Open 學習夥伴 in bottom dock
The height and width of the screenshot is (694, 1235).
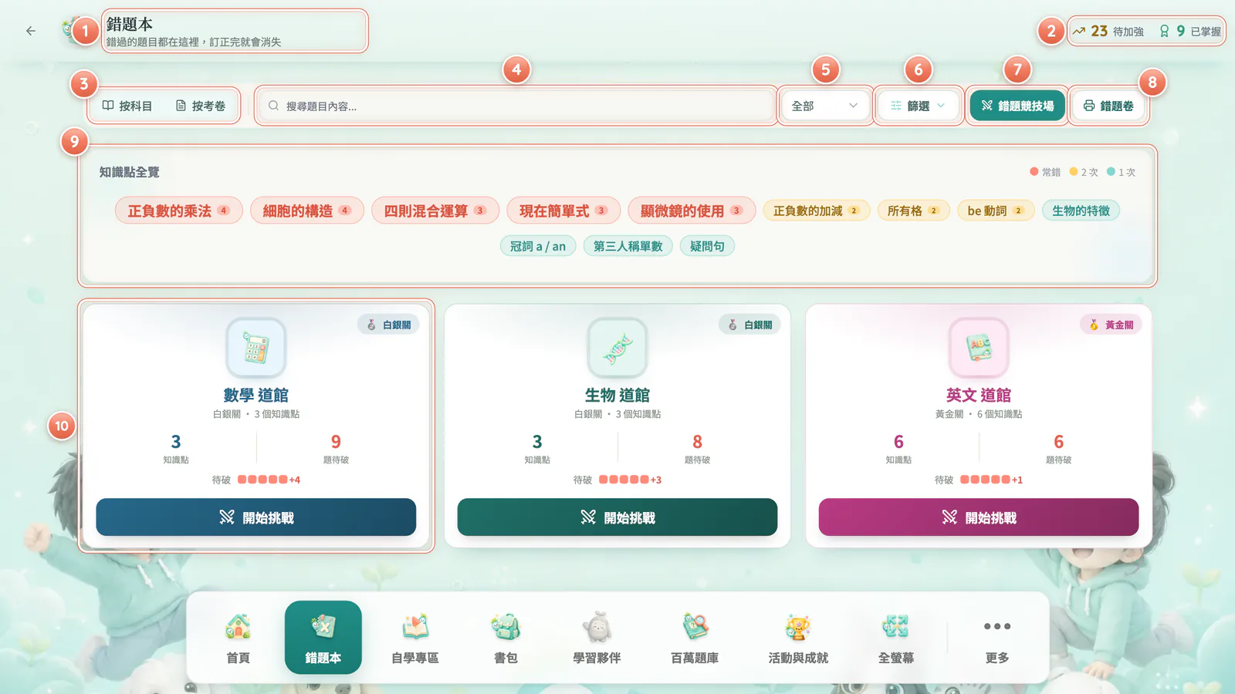(x=597, y=638)
